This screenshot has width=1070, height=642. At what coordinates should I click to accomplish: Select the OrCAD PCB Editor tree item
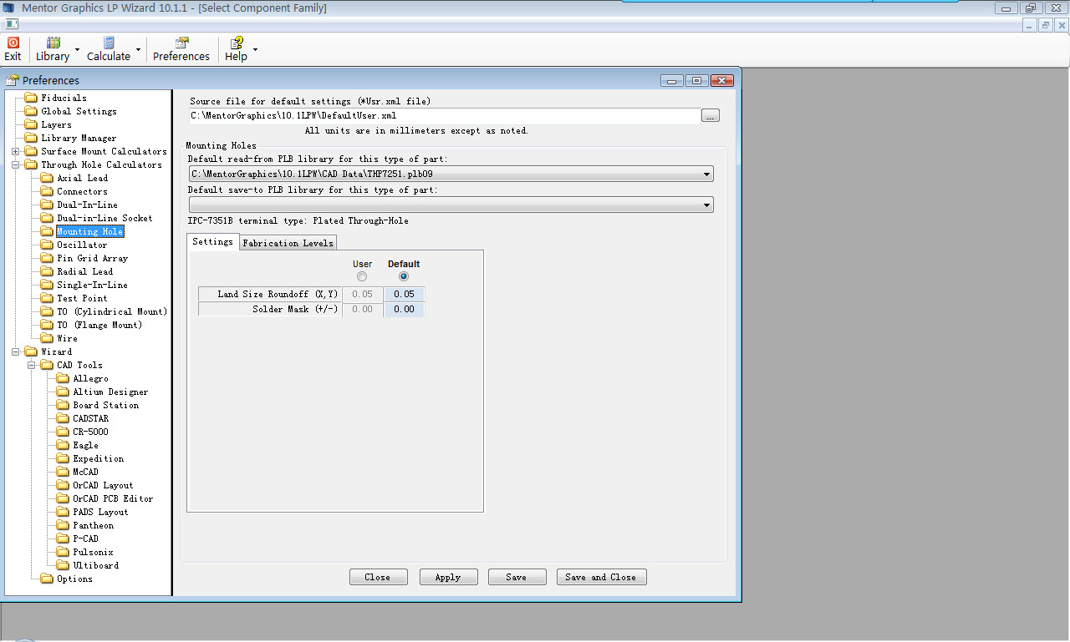click(113, 498)
